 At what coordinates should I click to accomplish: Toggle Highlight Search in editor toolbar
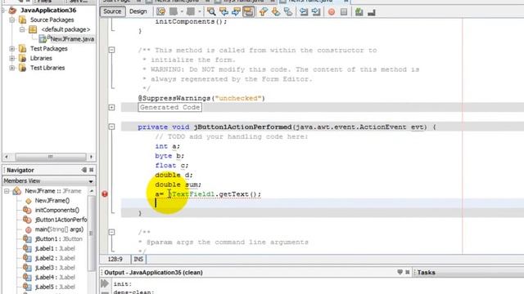click(248, 11)
